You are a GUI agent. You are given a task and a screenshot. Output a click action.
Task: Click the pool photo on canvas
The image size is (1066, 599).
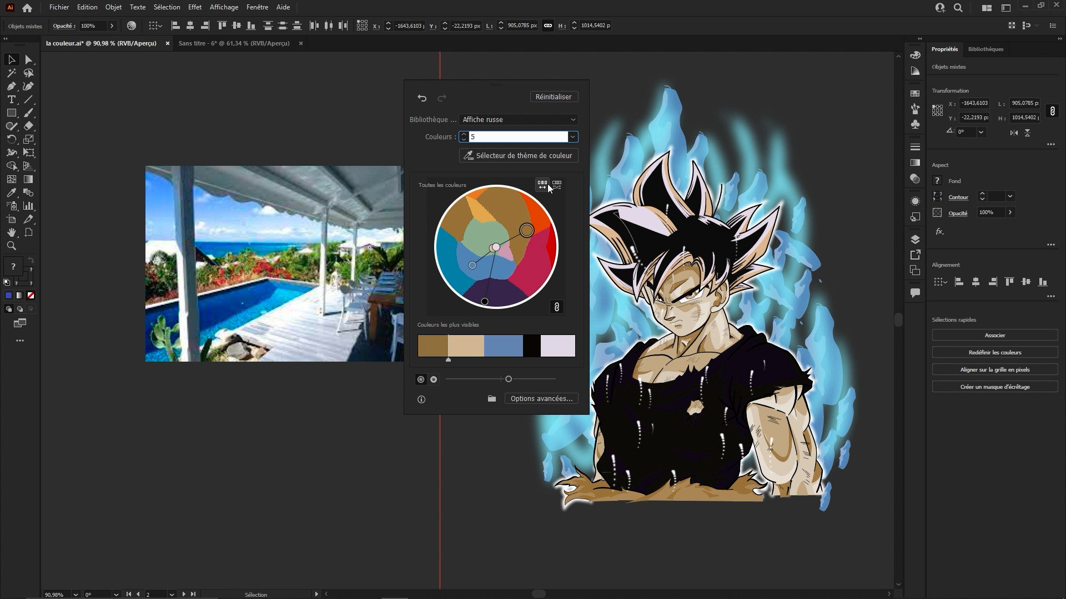[x=274, y=264]
